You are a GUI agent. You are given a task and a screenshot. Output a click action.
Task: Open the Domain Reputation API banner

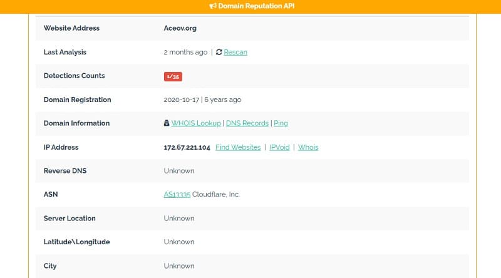point(252,6)
